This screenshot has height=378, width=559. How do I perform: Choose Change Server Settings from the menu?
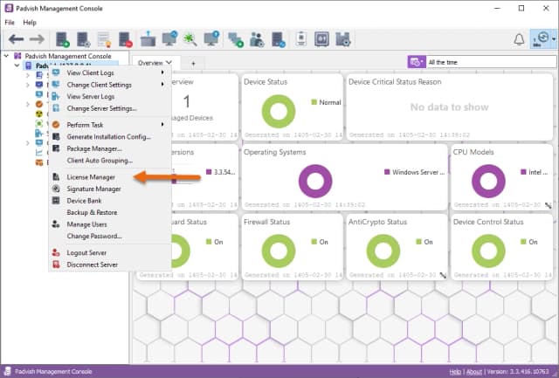[x=110, y=108]
